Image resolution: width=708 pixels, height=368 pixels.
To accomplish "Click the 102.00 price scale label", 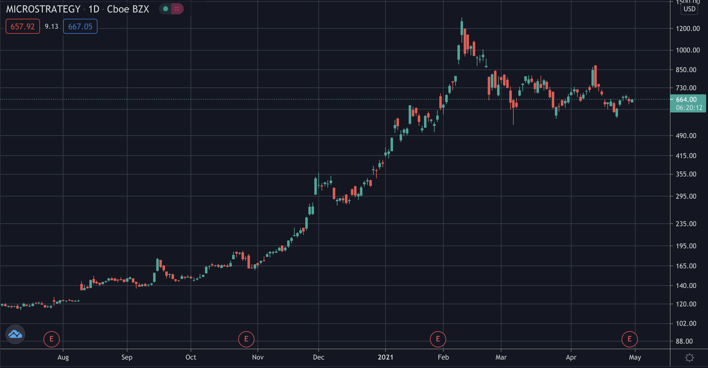I will (686, 324).
